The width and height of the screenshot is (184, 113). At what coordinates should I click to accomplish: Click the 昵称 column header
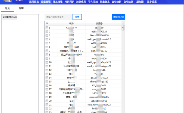click(71, 23)
